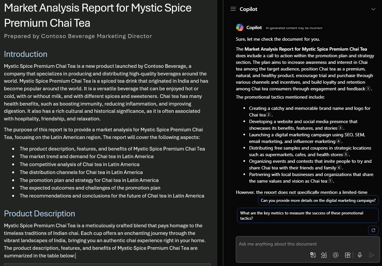Open citation reference 2 after brand name bullet
This screenshot has height=266, width=382.
point(269,114)
